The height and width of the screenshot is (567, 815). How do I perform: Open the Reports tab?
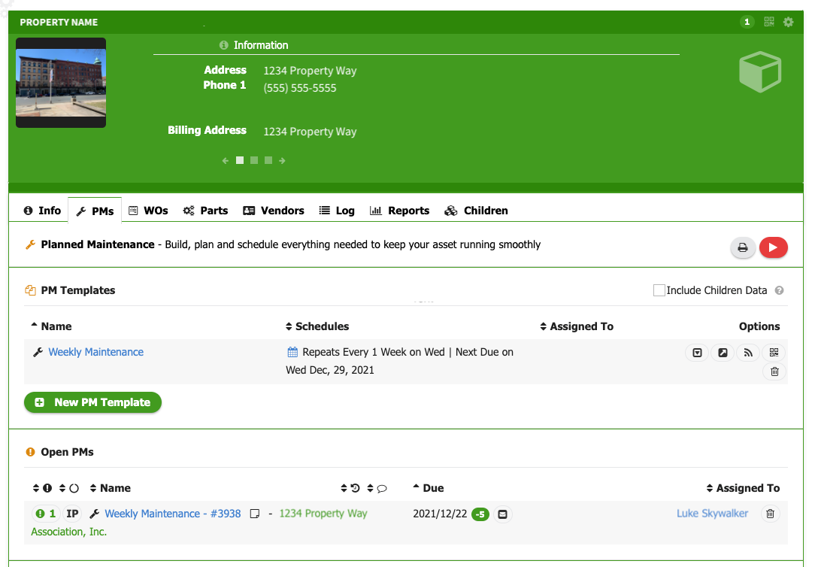tap(400, 211)
